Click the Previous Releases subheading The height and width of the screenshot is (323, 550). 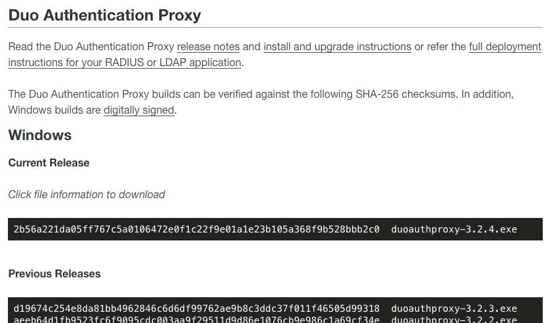[x=54, y=274]
